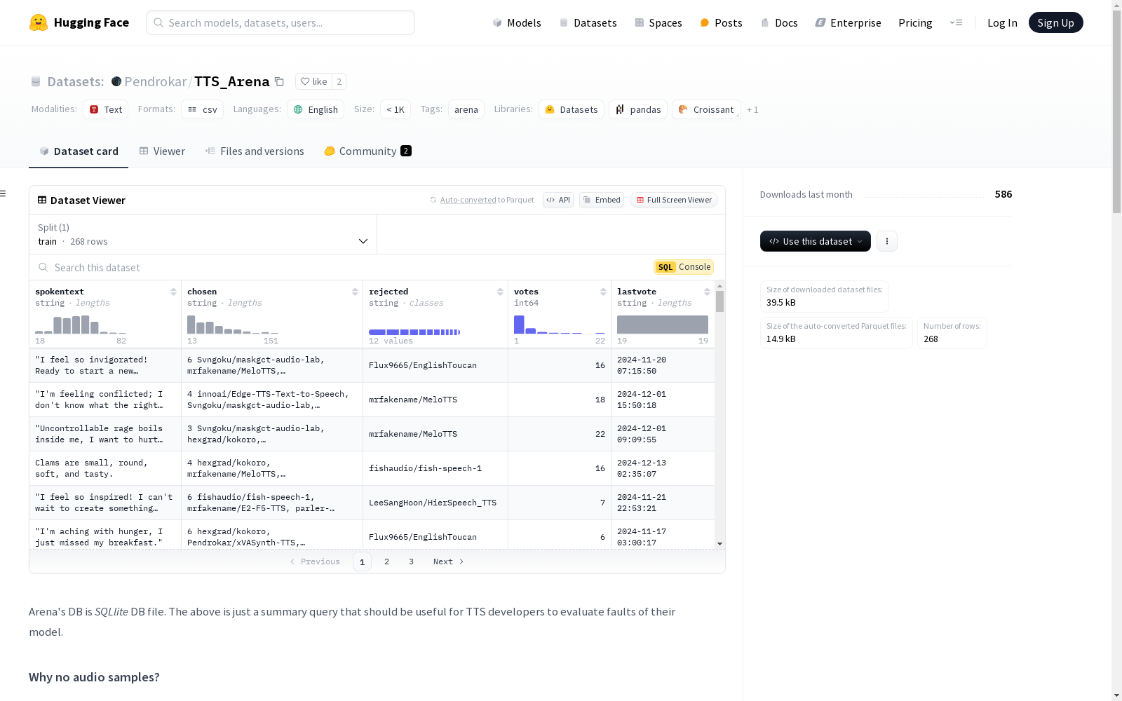
Task: Click the votes histogram's first bar
Action: [x=519, y=325]
